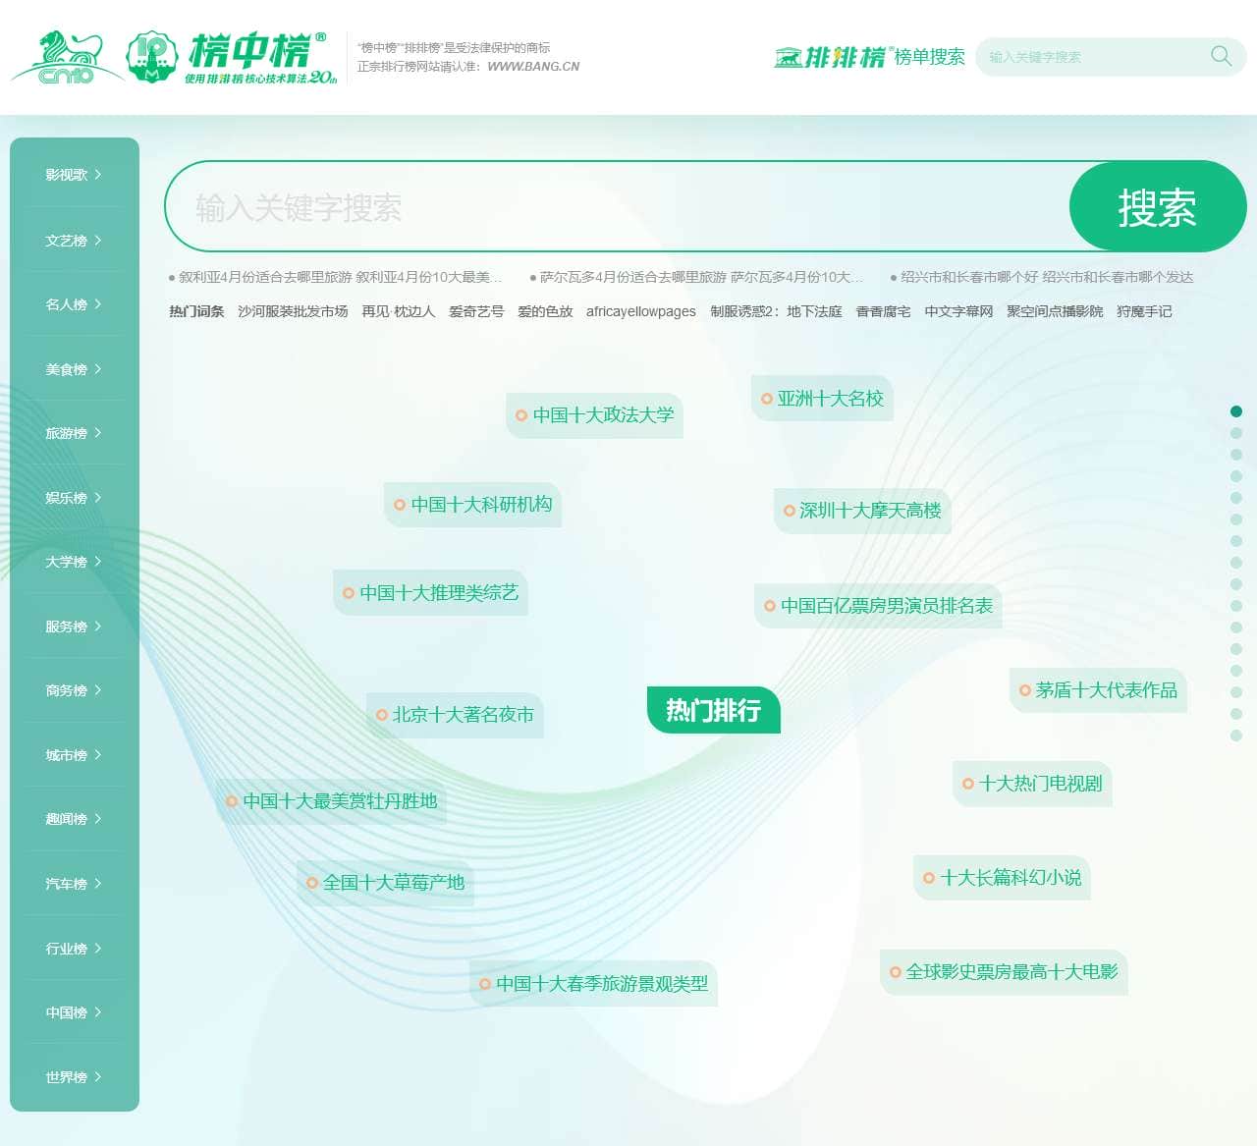Open the 榜中榜 logo homepage link

[x=233, y=57]
